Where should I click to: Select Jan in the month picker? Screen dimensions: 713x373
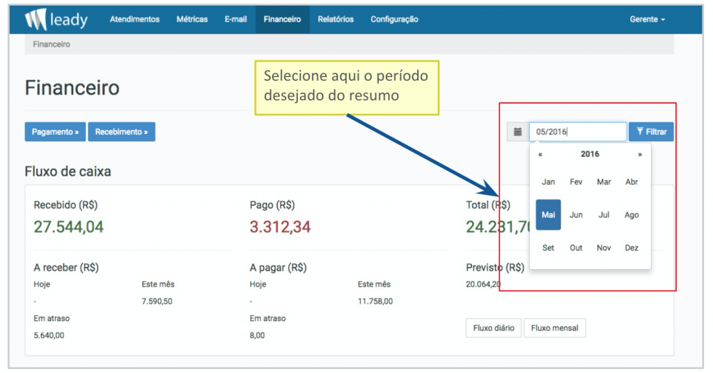[x=549, y=182]
